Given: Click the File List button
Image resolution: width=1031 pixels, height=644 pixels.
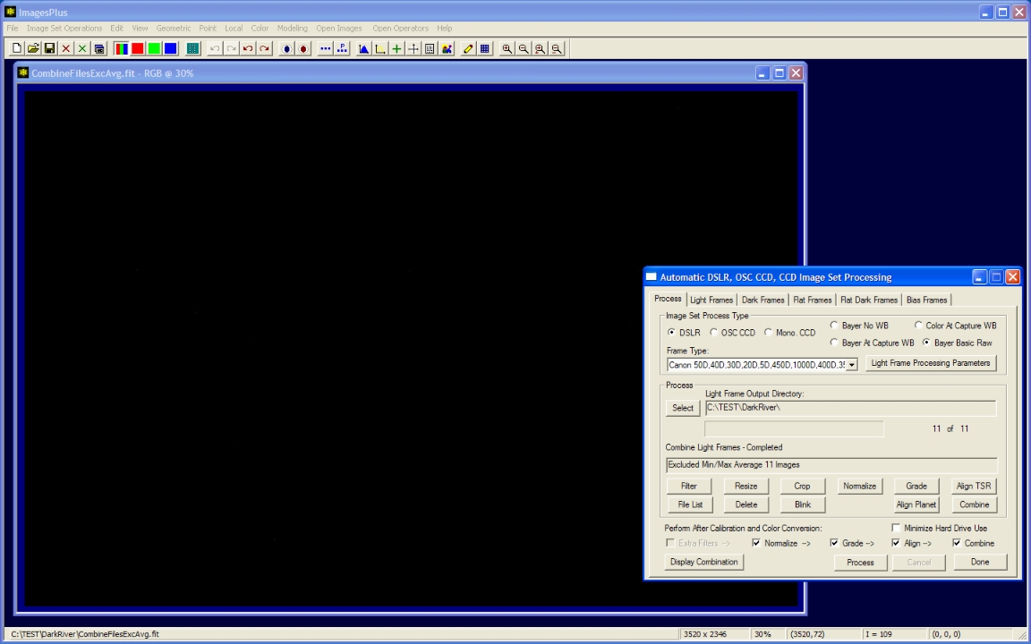Looking at the screenshot, I should [690, 504].
